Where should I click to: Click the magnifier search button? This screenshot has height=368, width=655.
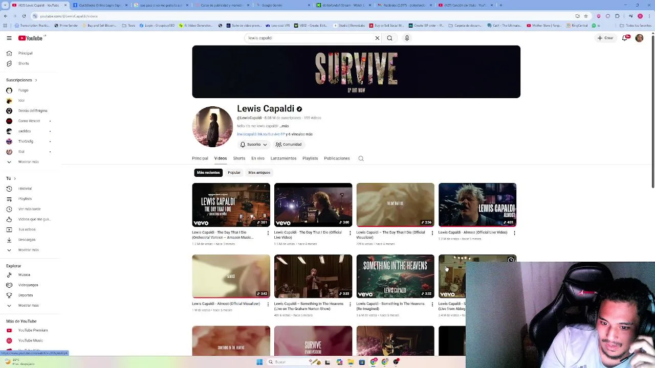click(x=389, y=38)
